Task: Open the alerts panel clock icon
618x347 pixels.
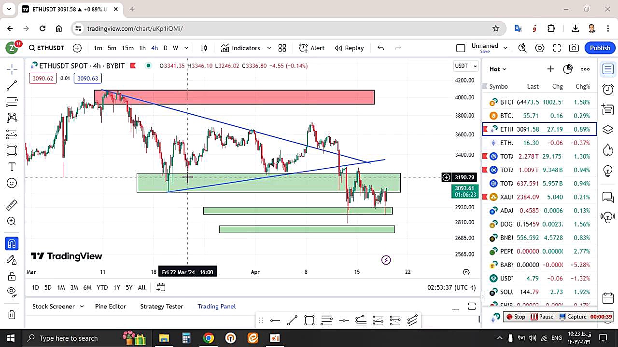Action: pyautogui.click(x=608, y=89)
